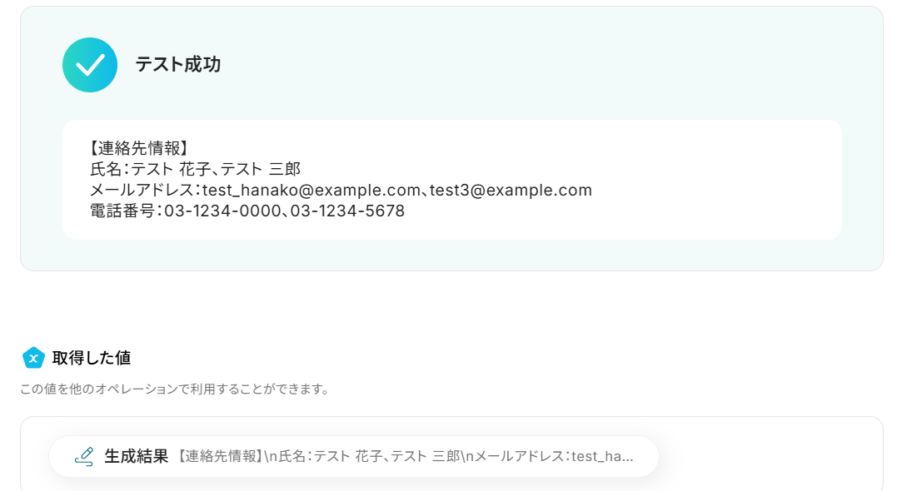Click the description text under 取得した値
Viewport: 907px width, 491px height.
[x=174, y=389]
